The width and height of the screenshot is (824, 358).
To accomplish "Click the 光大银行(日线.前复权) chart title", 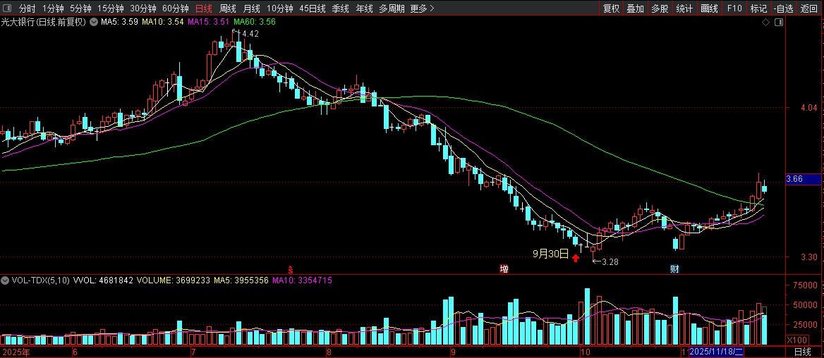I will pos(44,22).
